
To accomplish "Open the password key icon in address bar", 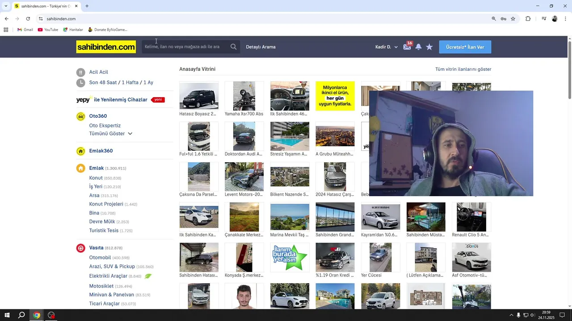I will (x=503, y=19).
